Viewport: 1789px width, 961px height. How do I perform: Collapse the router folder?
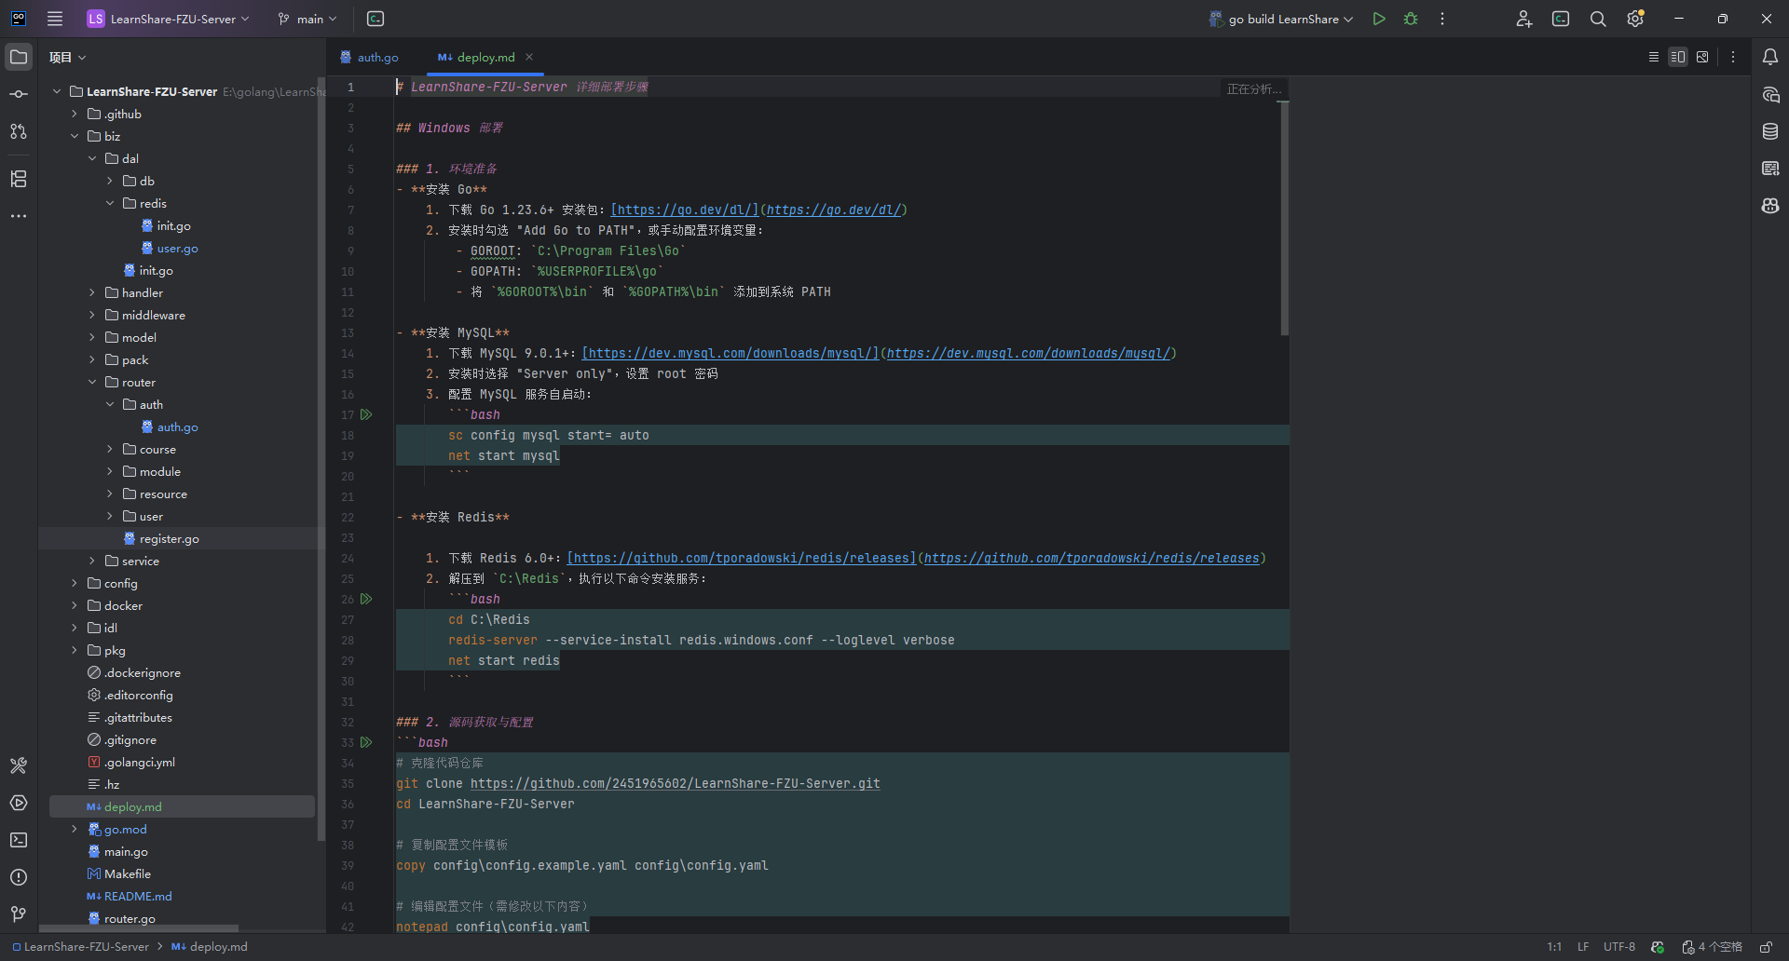[92, 382]
